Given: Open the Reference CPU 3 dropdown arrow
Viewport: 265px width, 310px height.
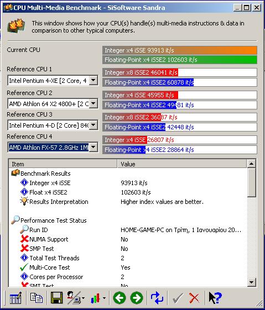Looking at the screenshot, I should point(93,125).
